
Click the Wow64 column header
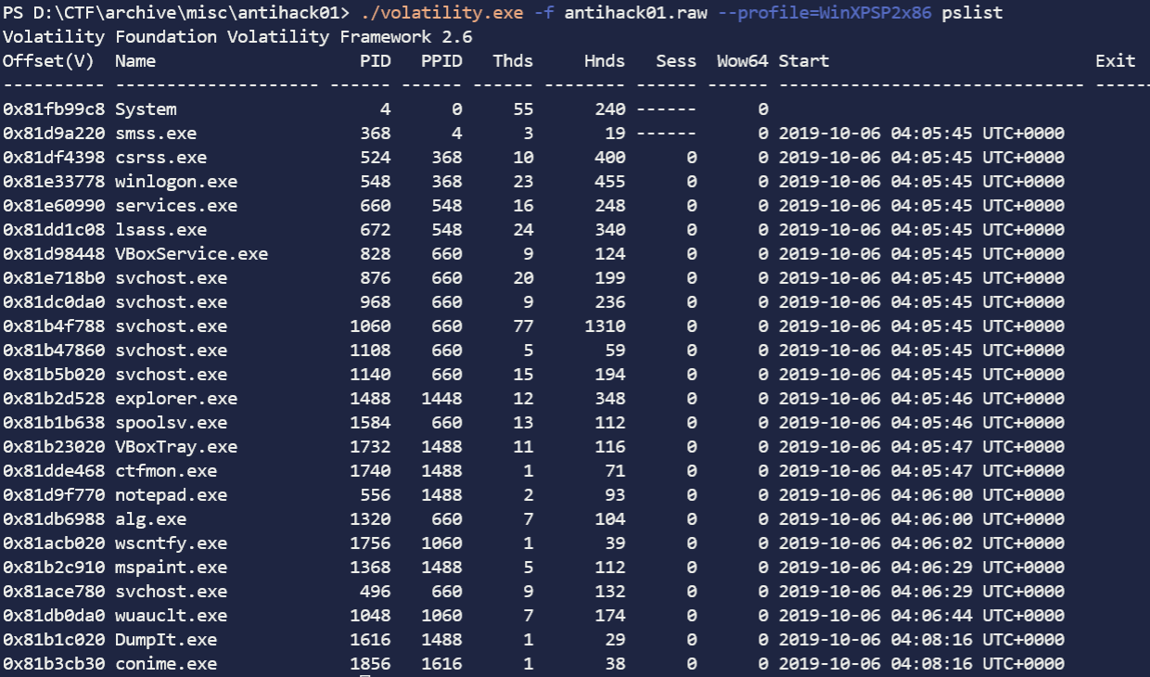coord(742,61)
